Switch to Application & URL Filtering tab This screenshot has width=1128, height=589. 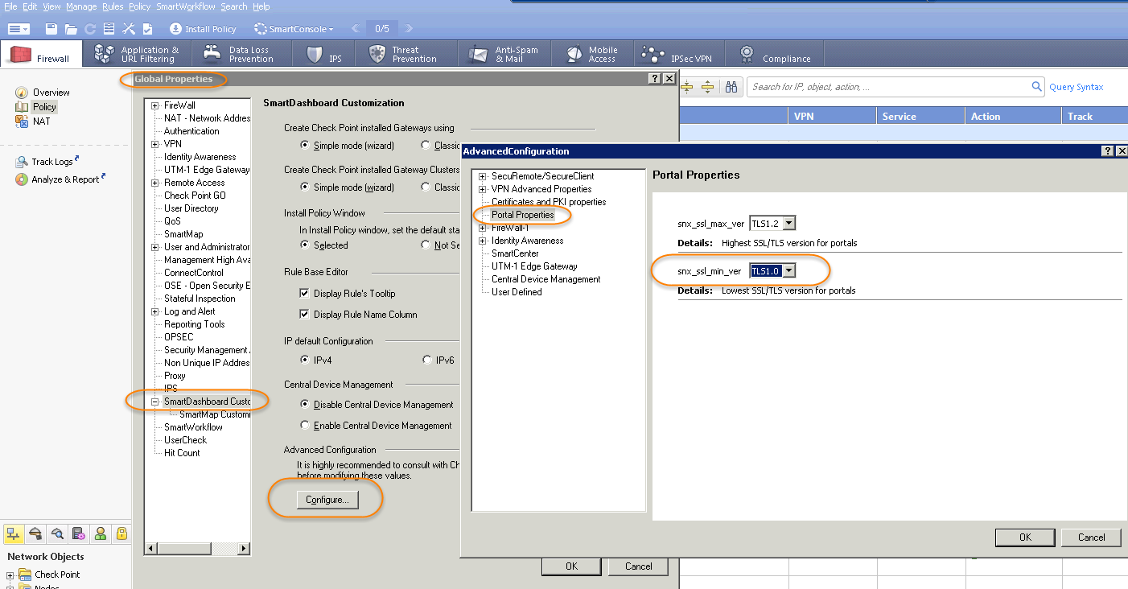coord(138,54)
